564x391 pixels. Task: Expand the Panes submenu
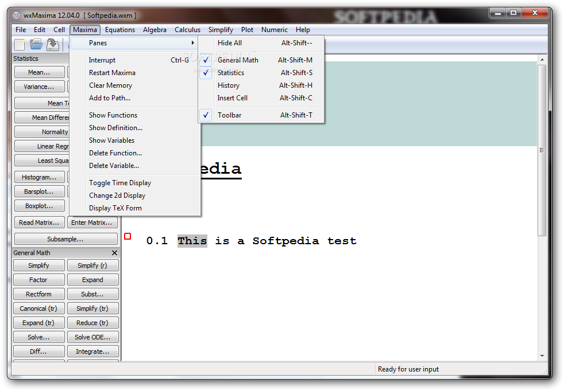(x=134, y=43)
